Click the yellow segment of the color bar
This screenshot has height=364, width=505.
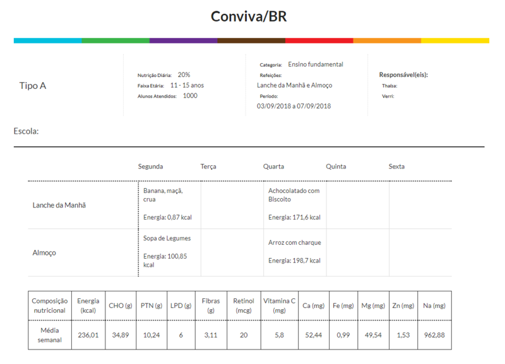point(454,40)
